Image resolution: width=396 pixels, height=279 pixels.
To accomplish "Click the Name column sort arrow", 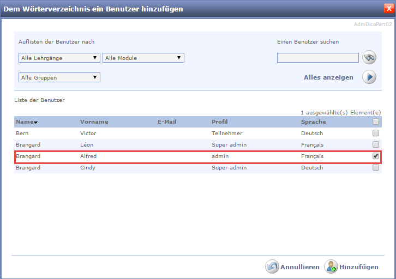I will (36, 123).
